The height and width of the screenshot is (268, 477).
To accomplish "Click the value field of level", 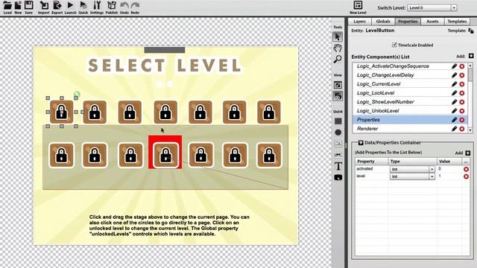I will [x=449, y=176].
